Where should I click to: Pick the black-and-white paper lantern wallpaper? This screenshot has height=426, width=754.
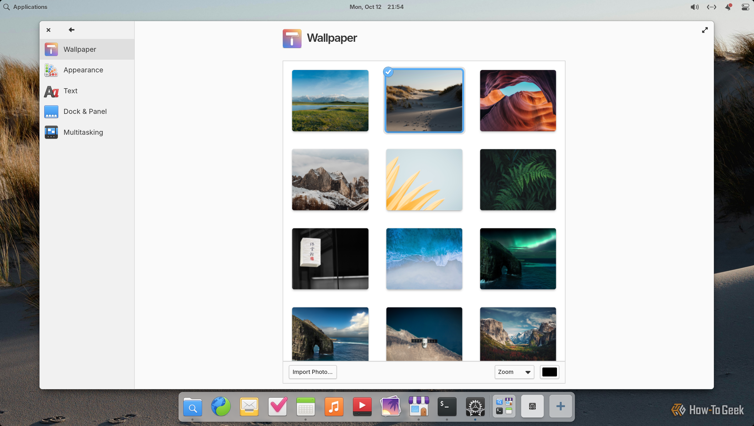(x=330, y=259)
